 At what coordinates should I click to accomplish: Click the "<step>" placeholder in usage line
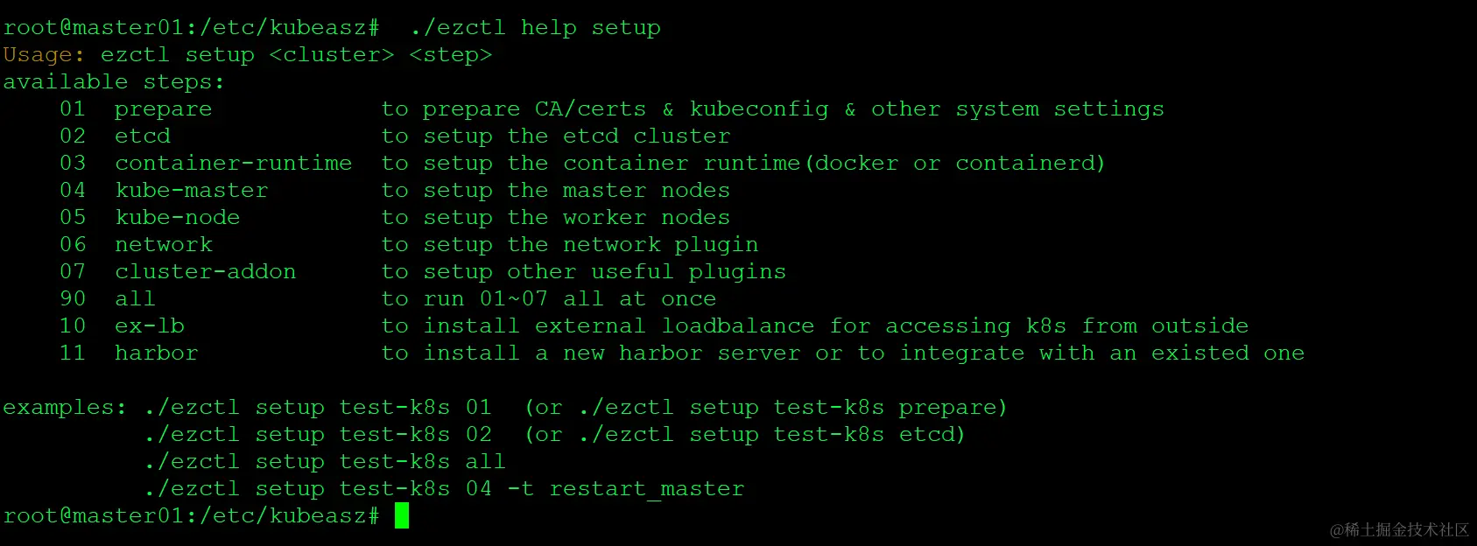coord(451,55)
